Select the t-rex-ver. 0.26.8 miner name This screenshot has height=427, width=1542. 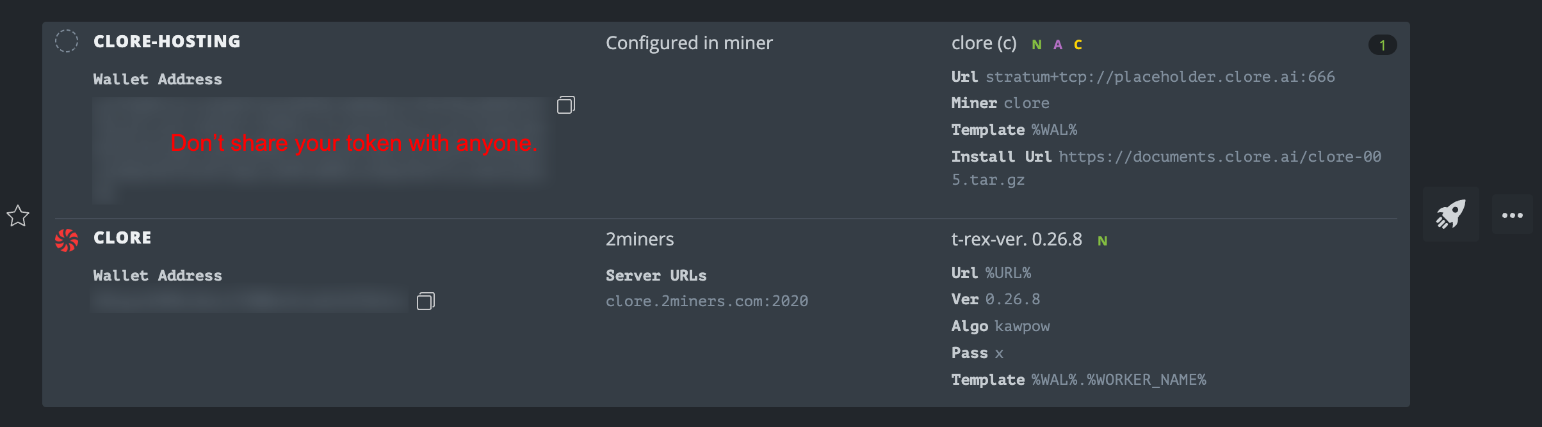[1016, 240]
